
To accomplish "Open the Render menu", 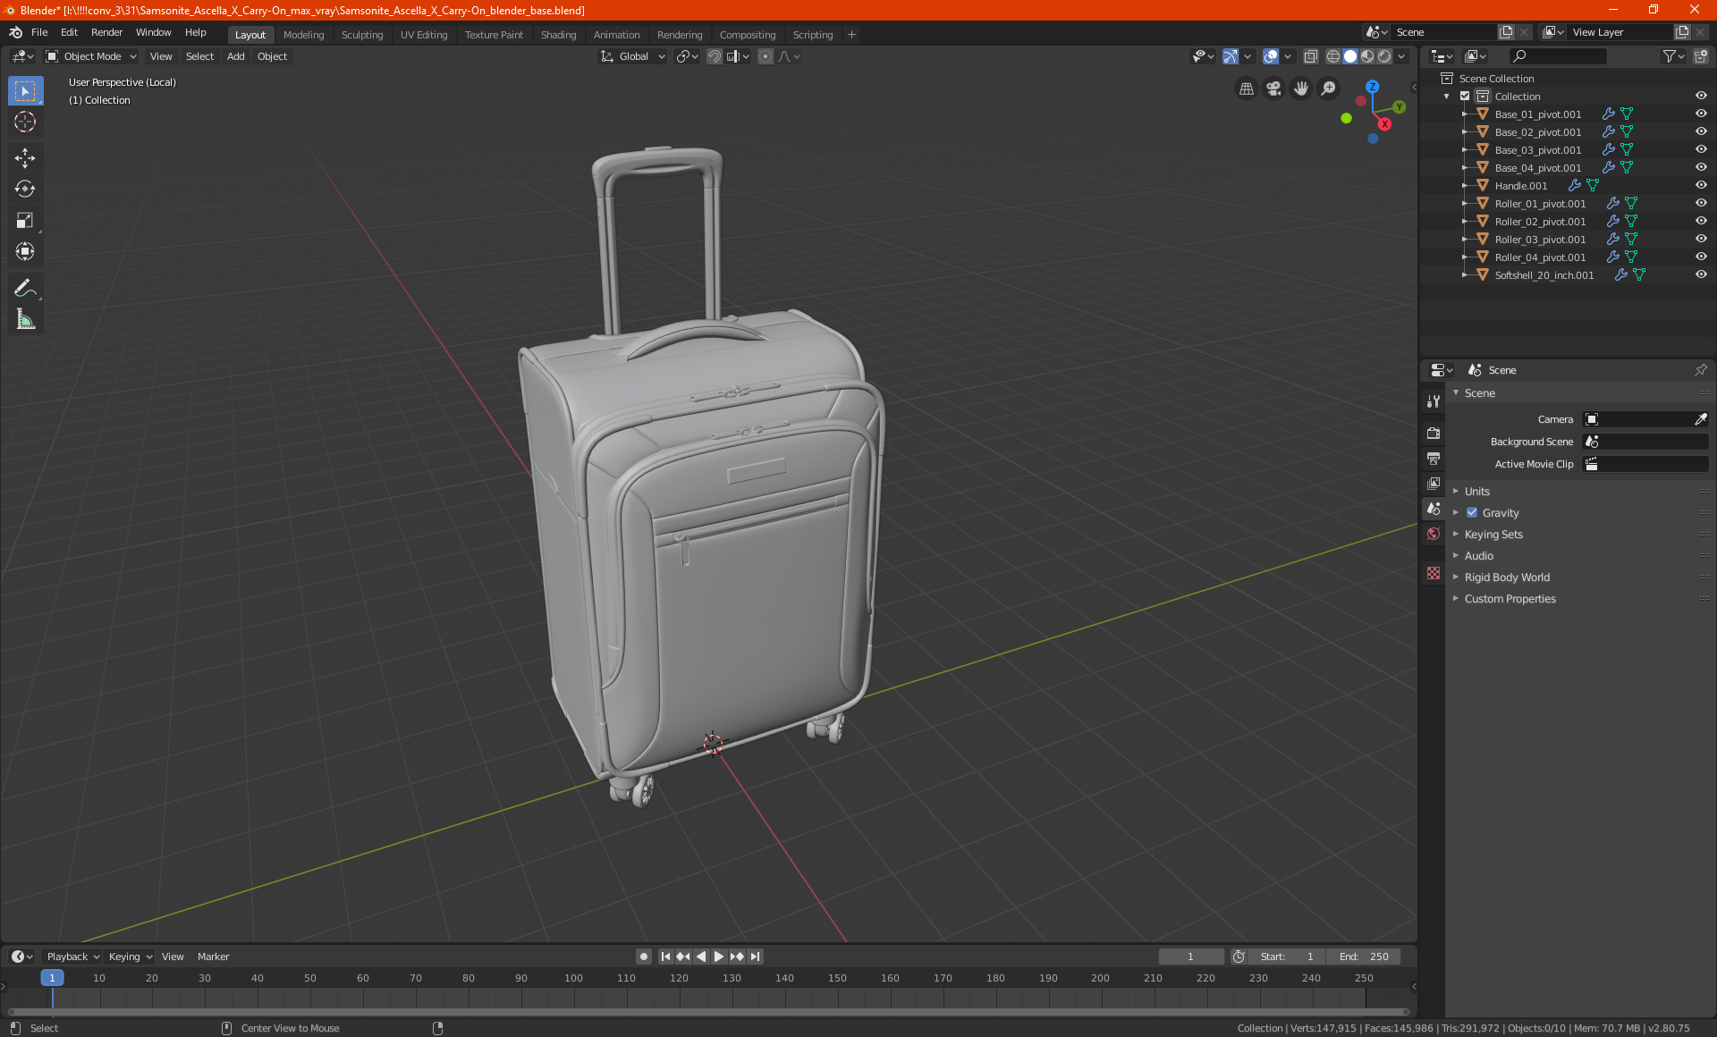I will (106, 32).
